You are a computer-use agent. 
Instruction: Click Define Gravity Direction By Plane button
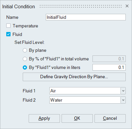pos(74,77)
